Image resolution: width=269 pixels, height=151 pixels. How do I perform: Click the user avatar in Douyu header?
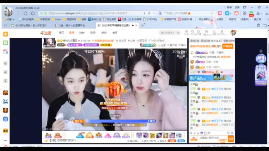click(x=233, y=33)
